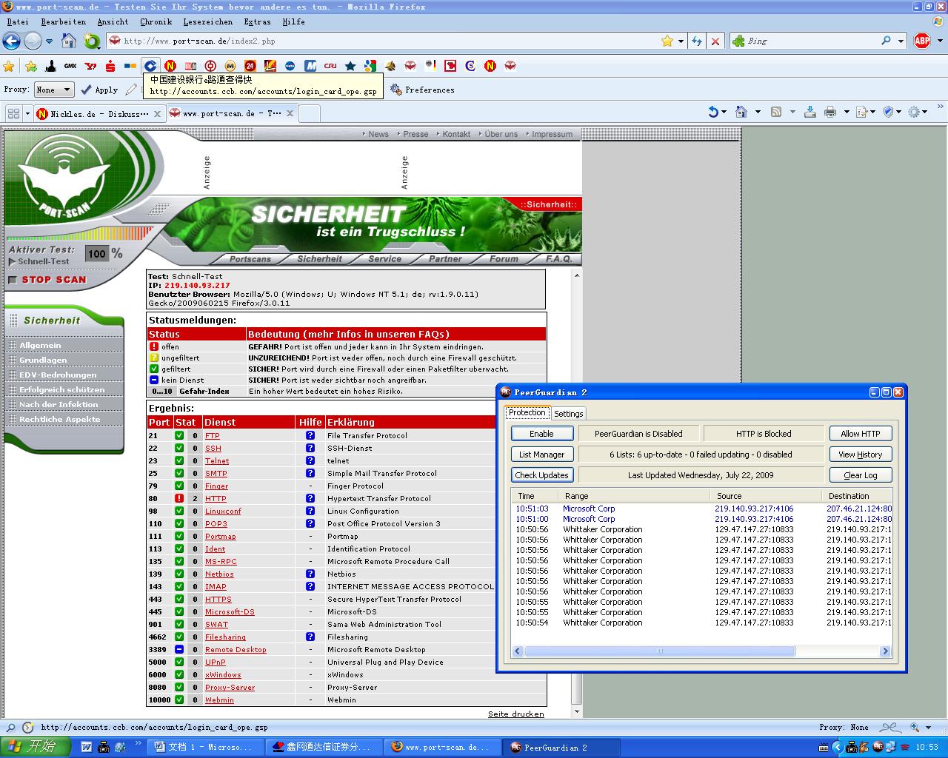Click the Reload icon in the address bar
The image size is (948, 758).
pos(697,41)
